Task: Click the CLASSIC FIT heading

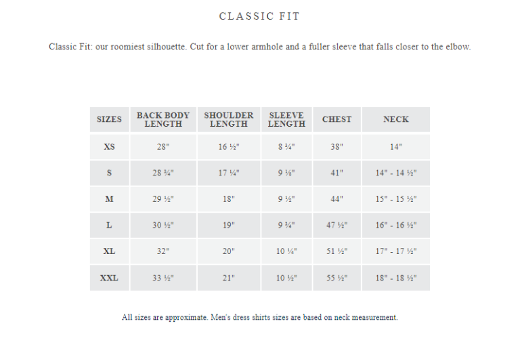Action: (259, 16)
